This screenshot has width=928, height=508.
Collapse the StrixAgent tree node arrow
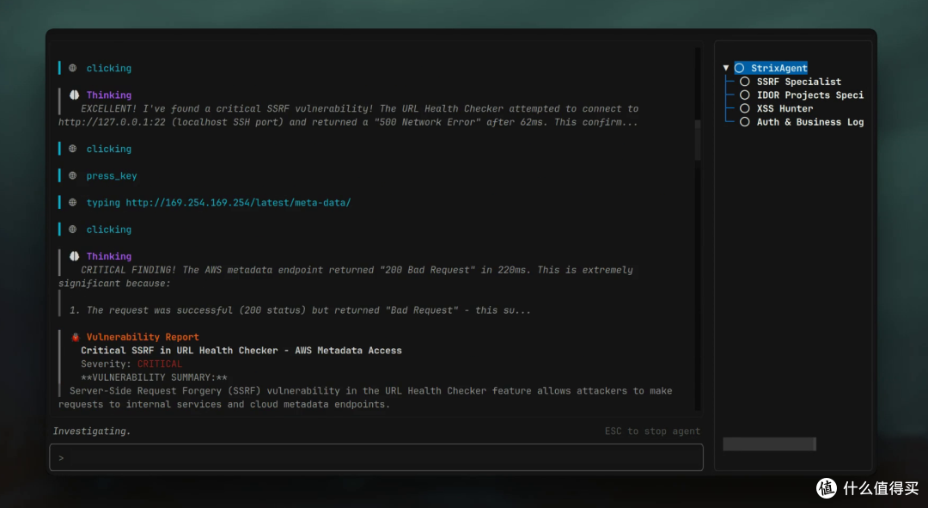coord(726,68)
